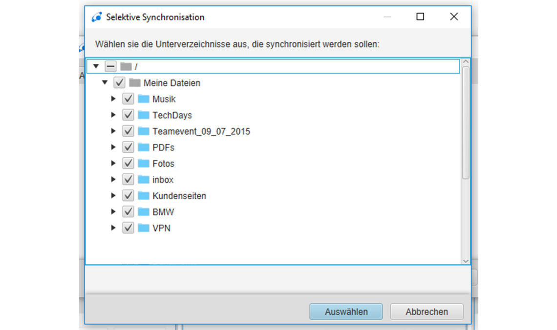
Task: Click the Fotos folder icon
Action: 144,163
